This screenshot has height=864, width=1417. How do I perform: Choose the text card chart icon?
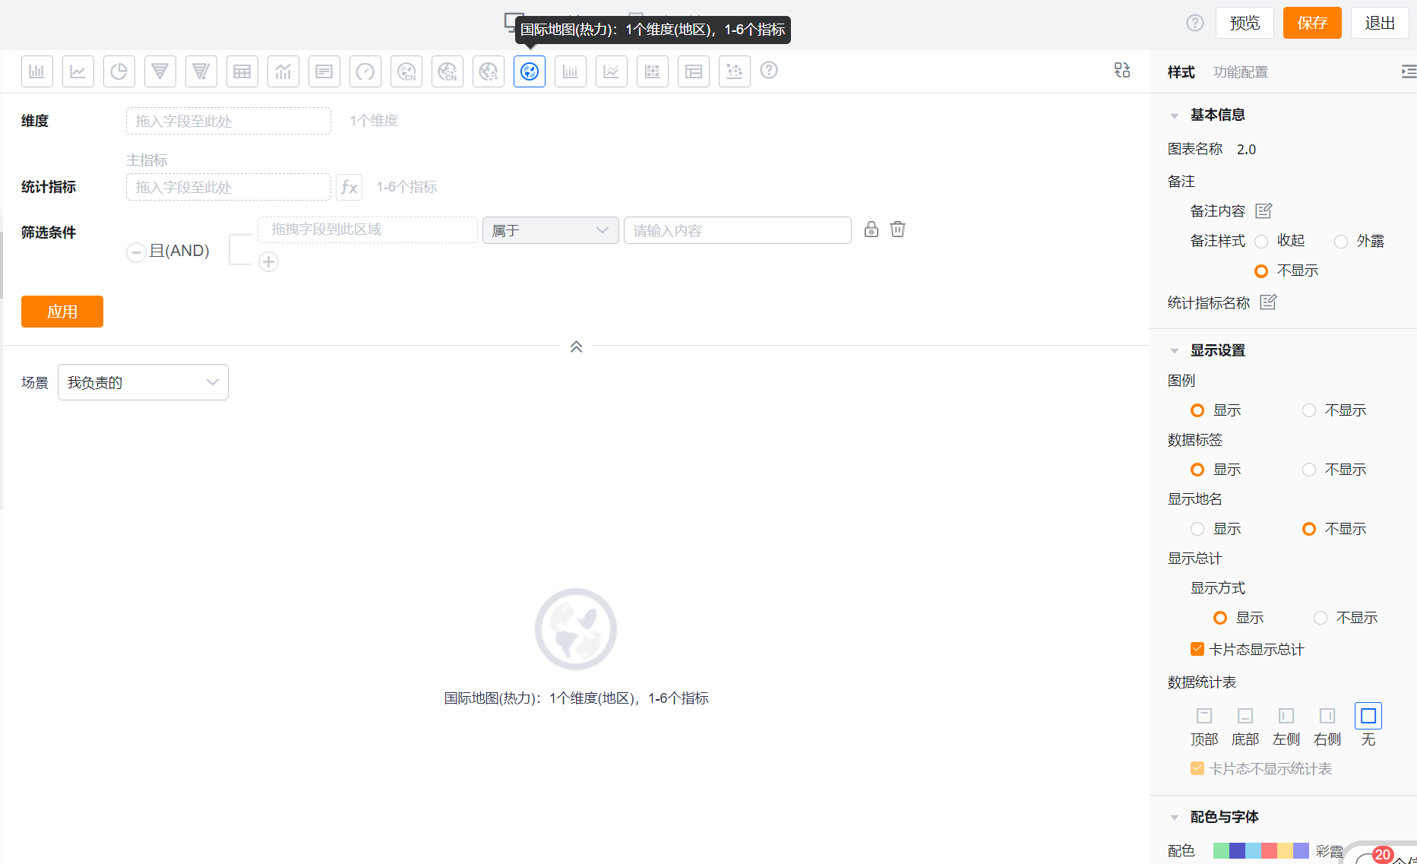click(324, 71)
